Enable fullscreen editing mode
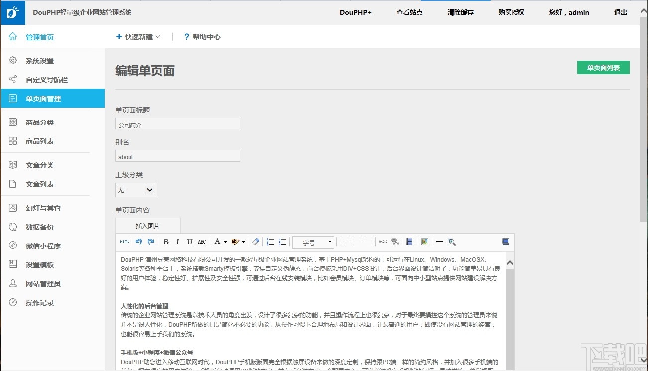This screenshot has height=371, width=648. [506, 242]
